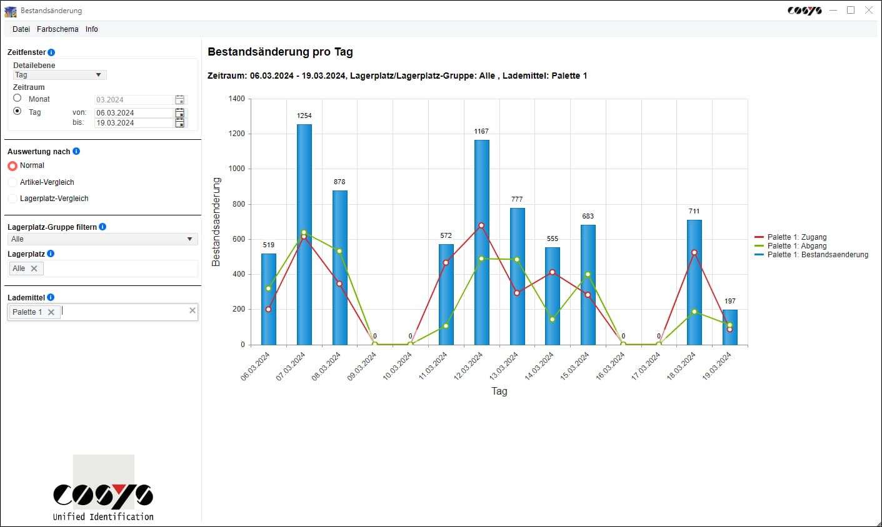Toggle 'Palette 1: Zugang' legend entry
882x527 pixels.
(791, 237)
